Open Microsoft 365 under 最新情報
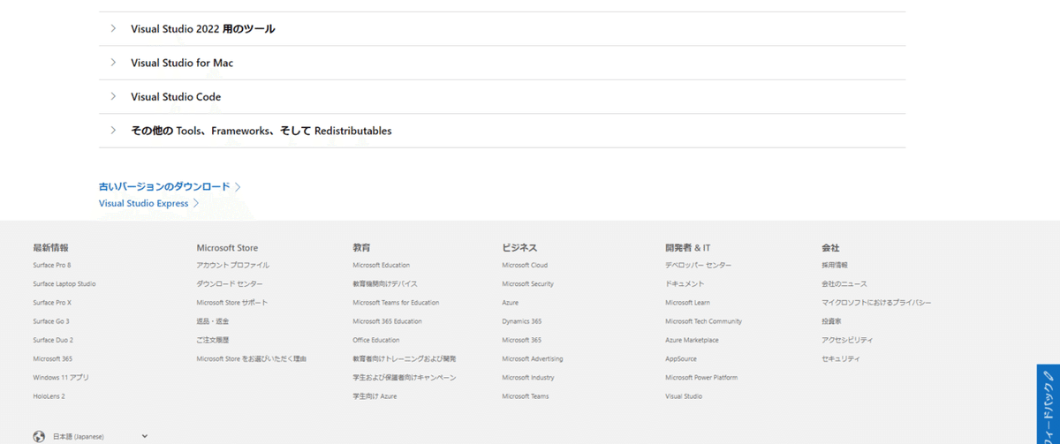The height and width of the screenshot is (444, 1060). (x=53, y=358)
